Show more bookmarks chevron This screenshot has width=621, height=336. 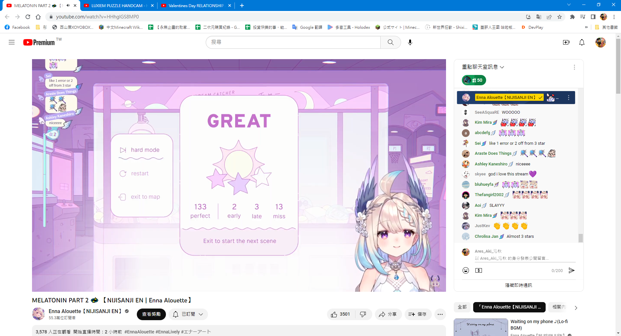click(x=586, y=27)
